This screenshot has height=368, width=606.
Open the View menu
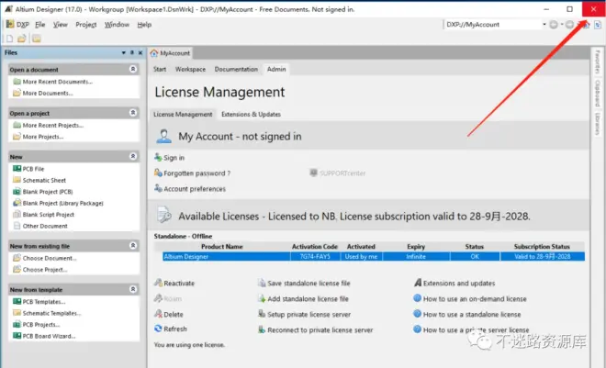60,25
